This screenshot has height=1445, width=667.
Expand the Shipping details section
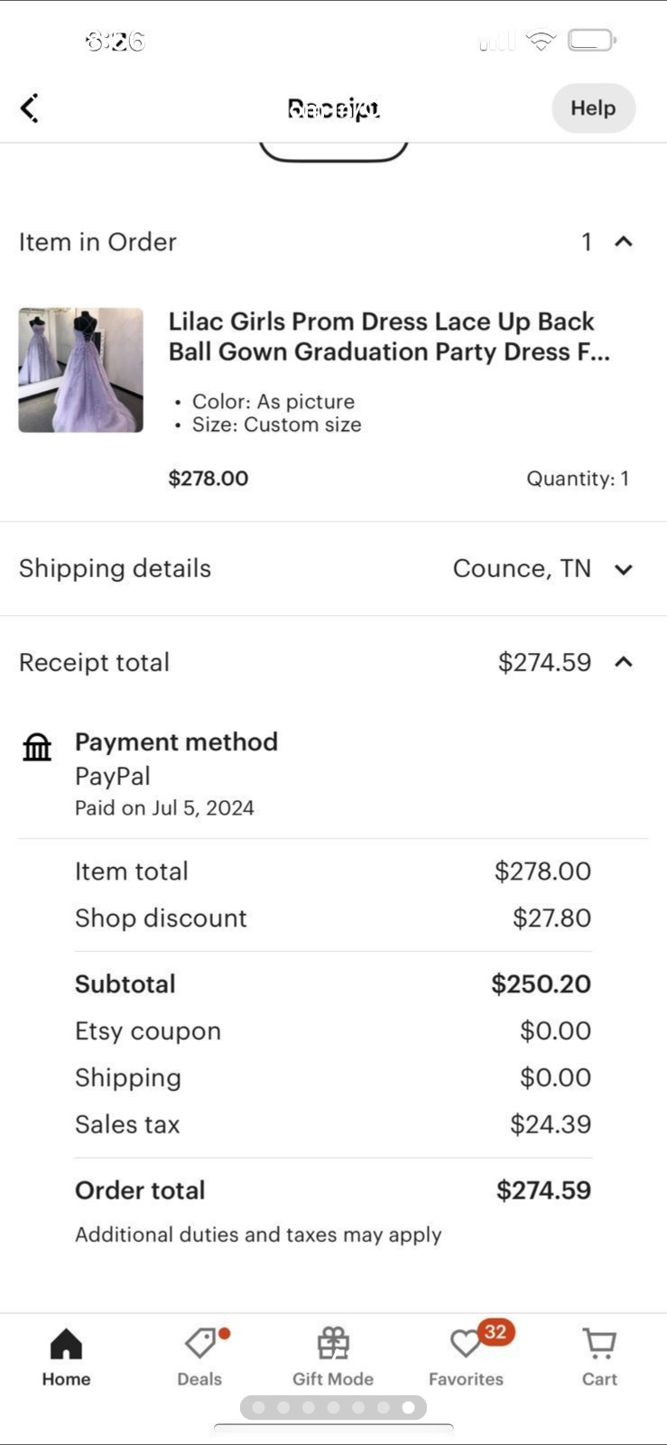click(624, 569)
